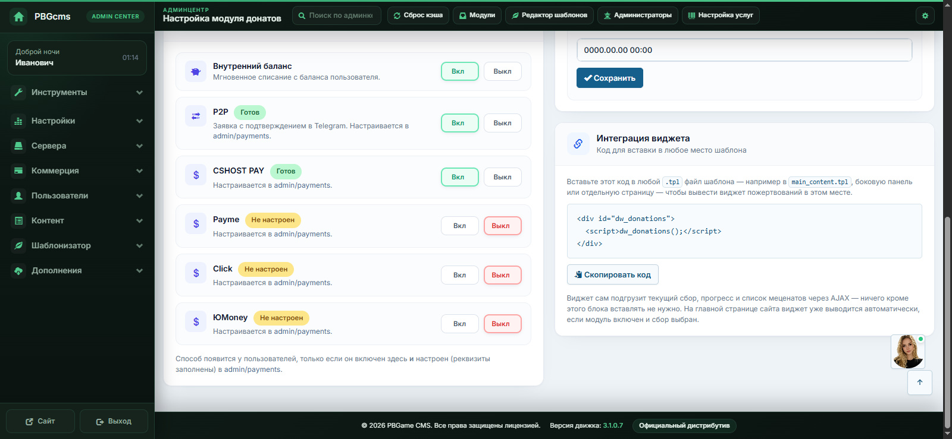Screen dimensions: 952x439
Task: Open Модули in top toolbar
Action: 477,15
